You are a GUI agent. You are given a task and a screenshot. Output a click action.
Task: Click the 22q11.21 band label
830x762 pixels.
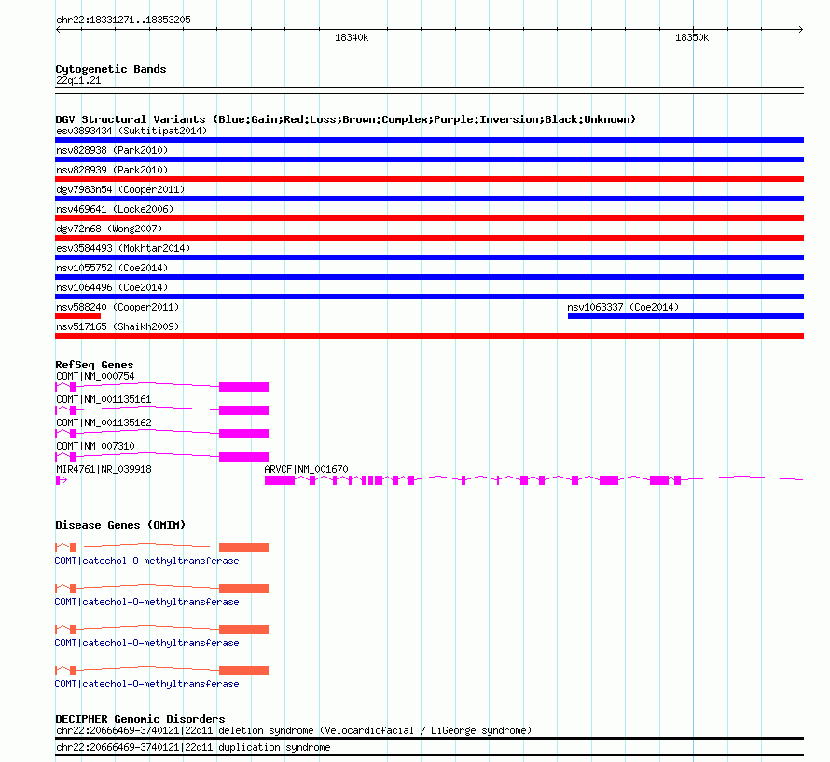tap(78, 80)
